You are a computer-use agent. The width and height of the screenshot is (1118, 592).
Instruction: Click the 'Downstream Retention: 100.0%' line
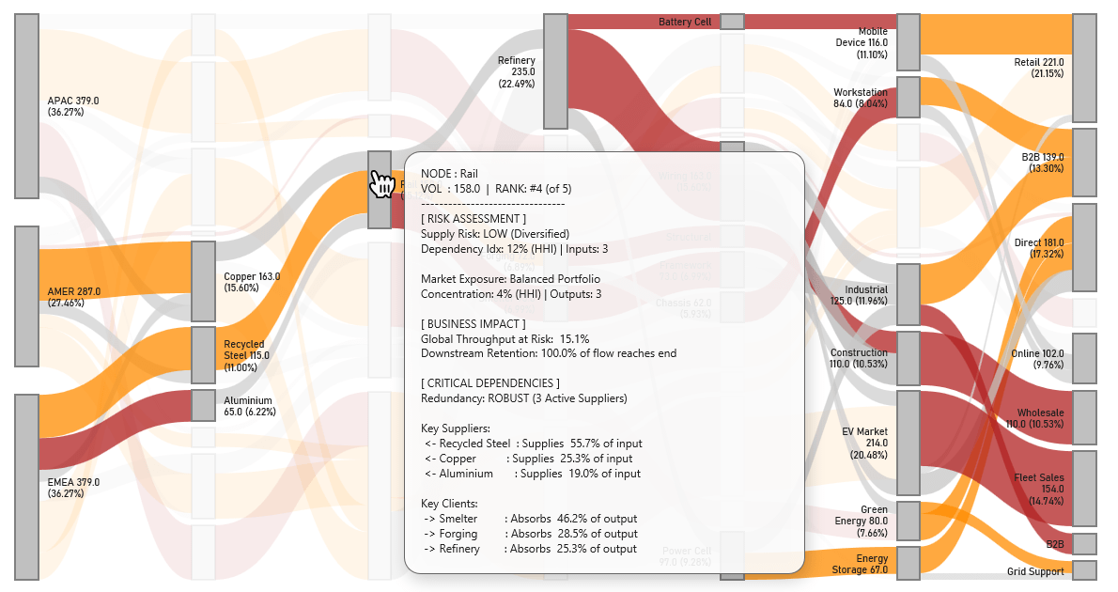549,353
